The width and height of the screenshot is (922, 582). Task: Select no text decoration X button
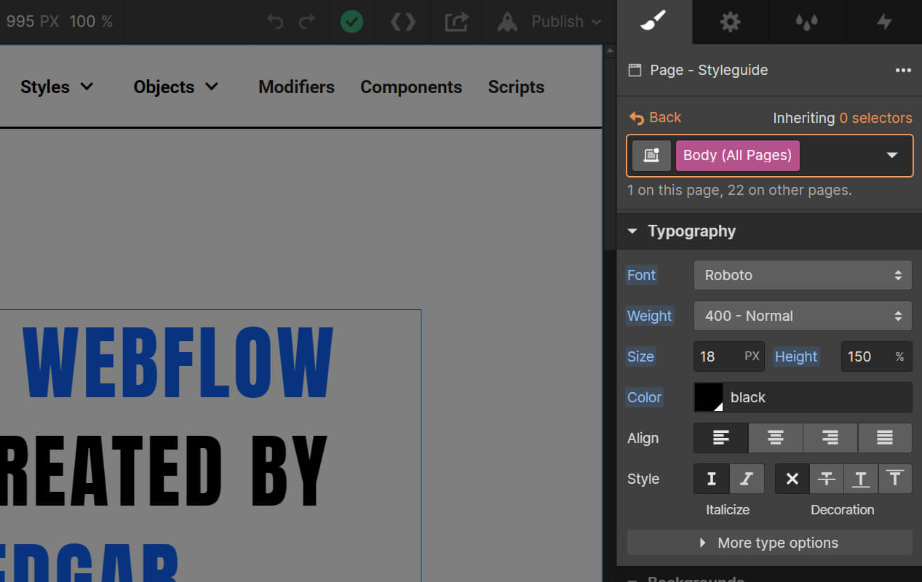(792, 479)
